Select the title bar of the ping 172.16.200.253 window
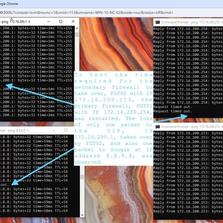The width and height of the screenshot is (223, 223). click(x=188, y=127)
